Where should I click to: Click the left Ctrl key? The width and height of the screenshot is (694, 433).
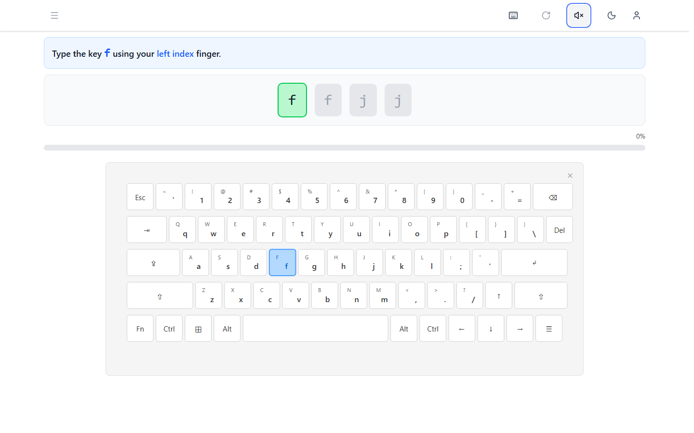click(169, 329)
